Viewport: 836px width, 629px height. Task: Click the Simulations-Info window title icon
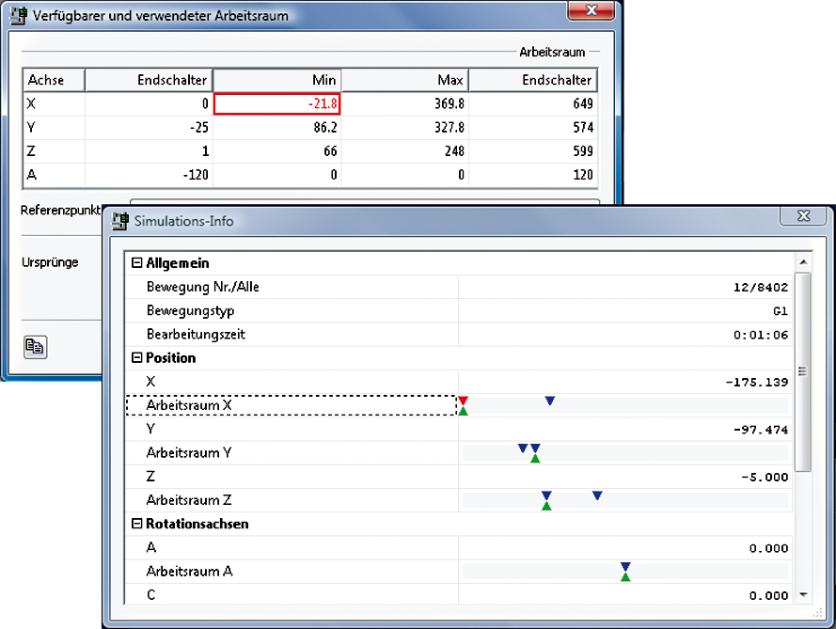pyautogui.click(x=121, y=221)
